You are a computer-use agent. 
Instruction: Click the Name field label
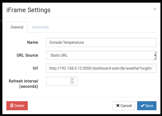coord(33,42)
